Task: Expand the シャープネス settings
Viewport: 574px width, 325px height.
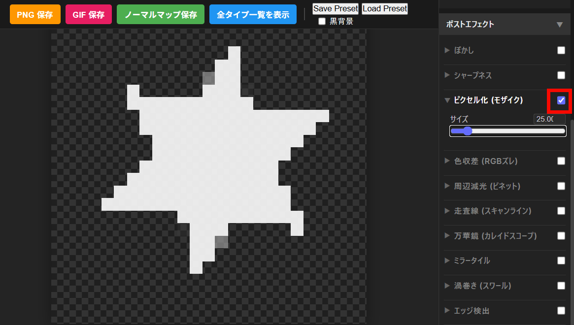Action: tap(473, 75)
